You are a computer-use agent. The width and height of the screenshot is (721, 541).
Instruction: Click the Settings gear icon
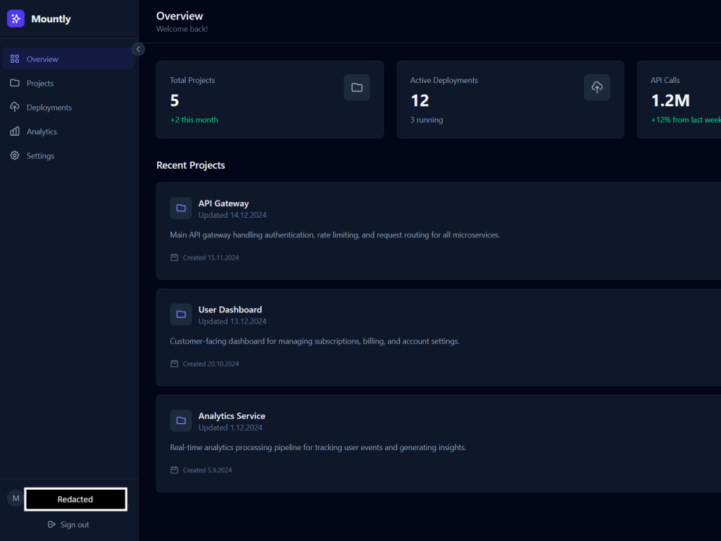click(14, 156)
